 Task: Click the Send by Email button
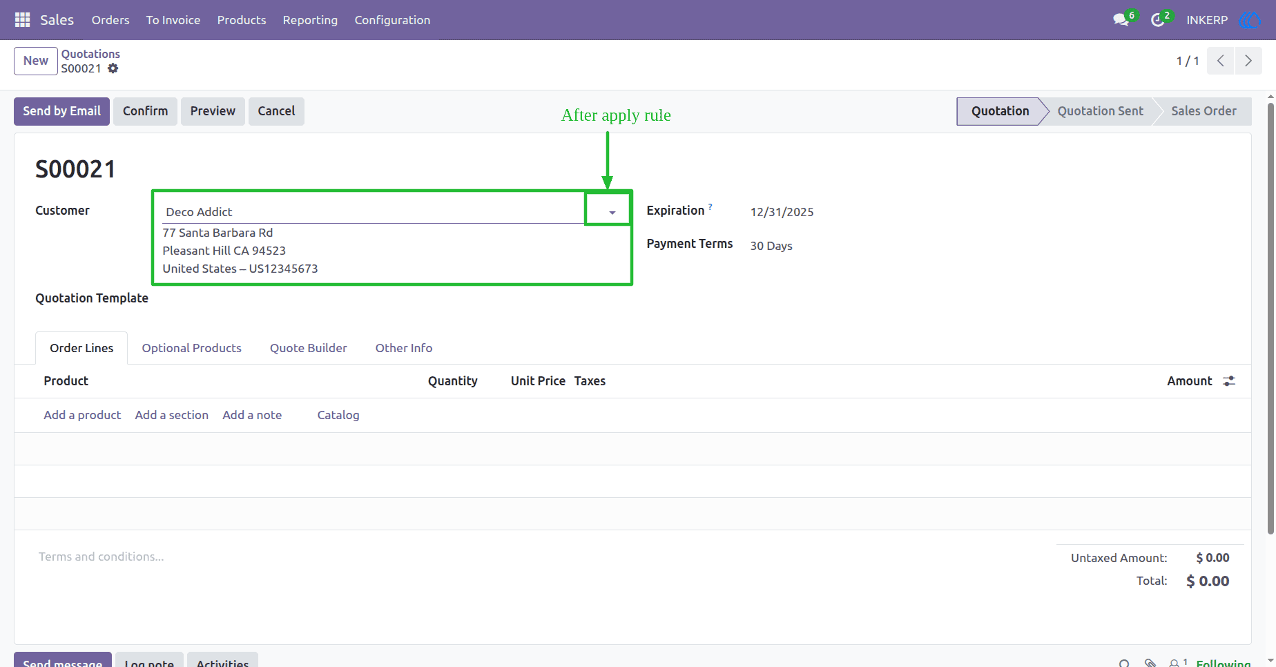[x=61, y=111]
